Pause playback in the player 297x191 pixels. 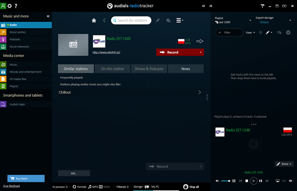[261, 181]
